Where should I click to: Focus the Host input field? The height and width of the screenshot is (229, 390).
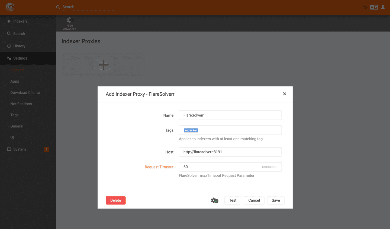click(230, 152)
